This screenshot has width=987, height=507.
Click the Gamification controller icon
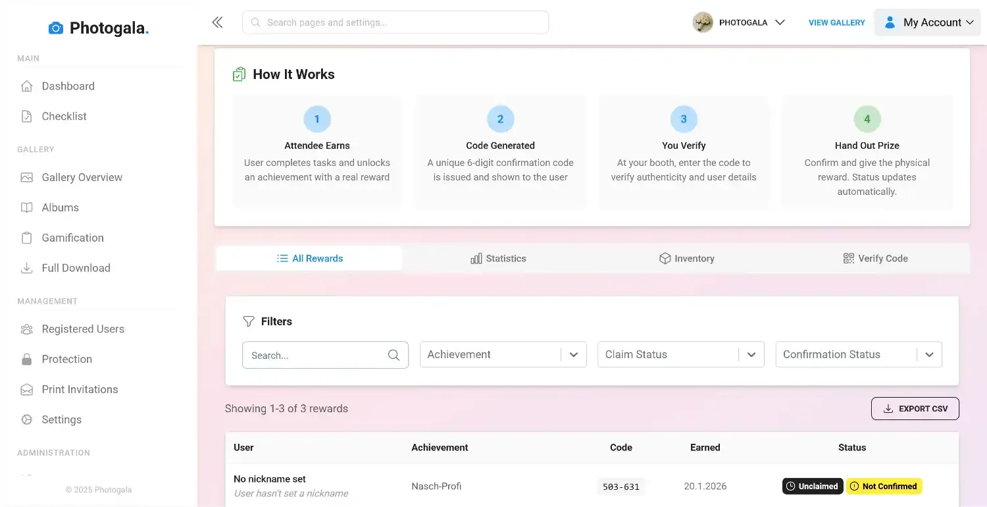pos(26,238)
